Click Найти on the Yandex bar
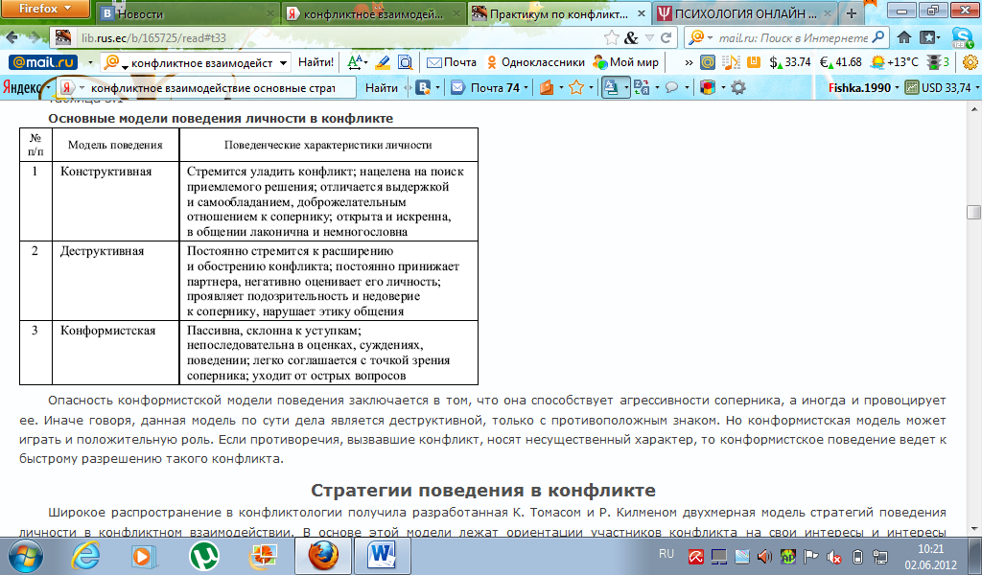 [x=382, y=88]
